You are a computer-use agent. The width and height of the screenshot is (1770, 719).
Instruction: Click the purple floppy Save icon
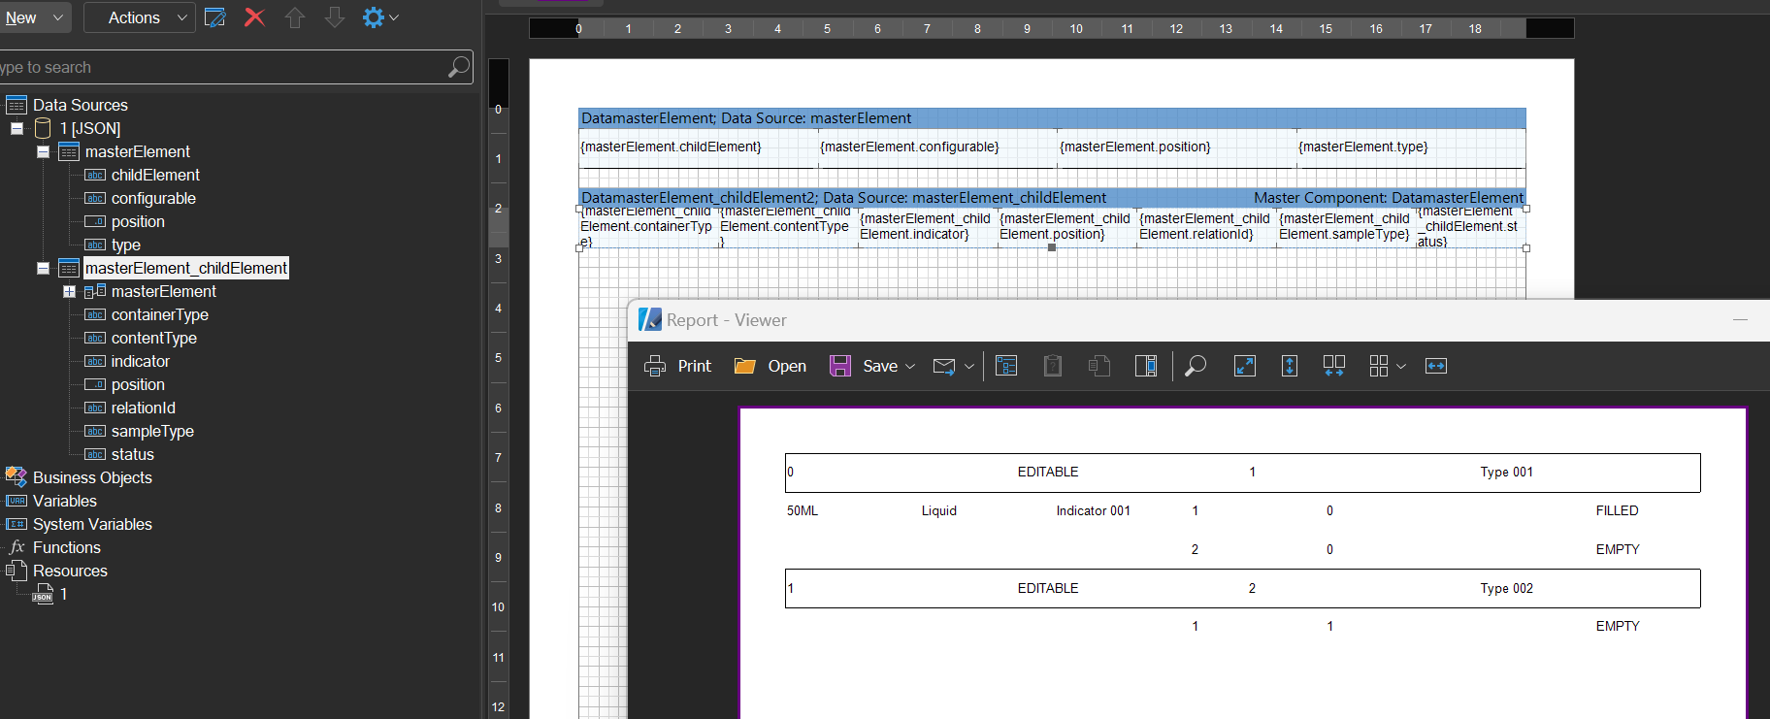click(840, 366)
